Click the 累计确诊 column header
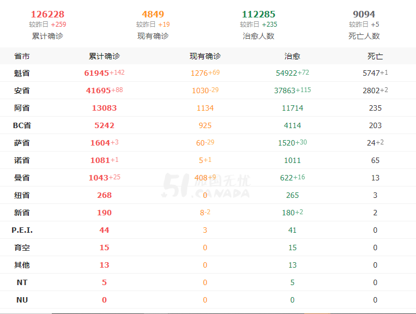416x314 pixels. click(104, 56)
